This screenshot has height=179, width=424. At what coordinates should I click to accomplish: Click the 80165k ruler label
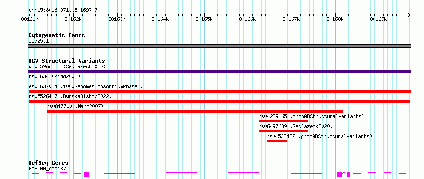click(204, 19)
